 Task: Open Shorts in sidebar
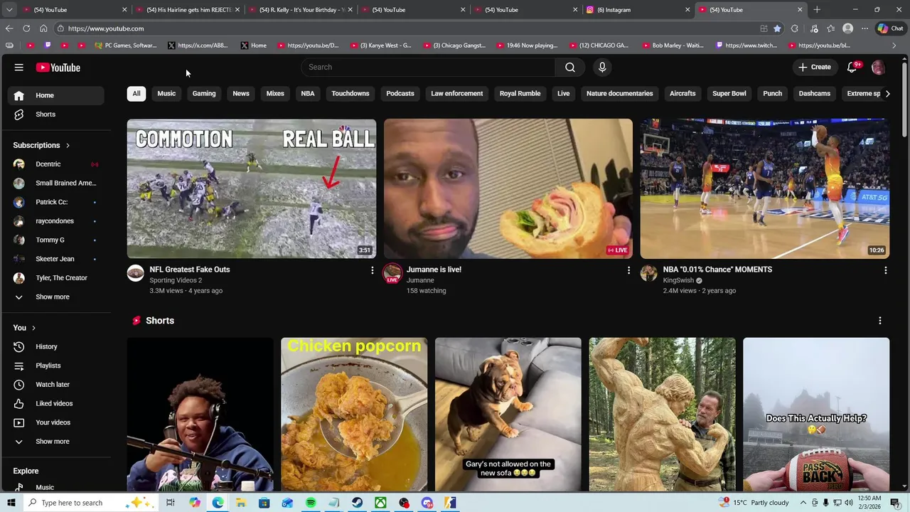pyautogui.click(x=55, y=114)
